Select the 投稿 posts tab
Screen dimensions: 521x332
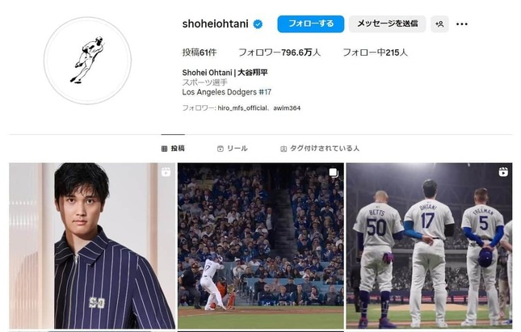point(173,149)
